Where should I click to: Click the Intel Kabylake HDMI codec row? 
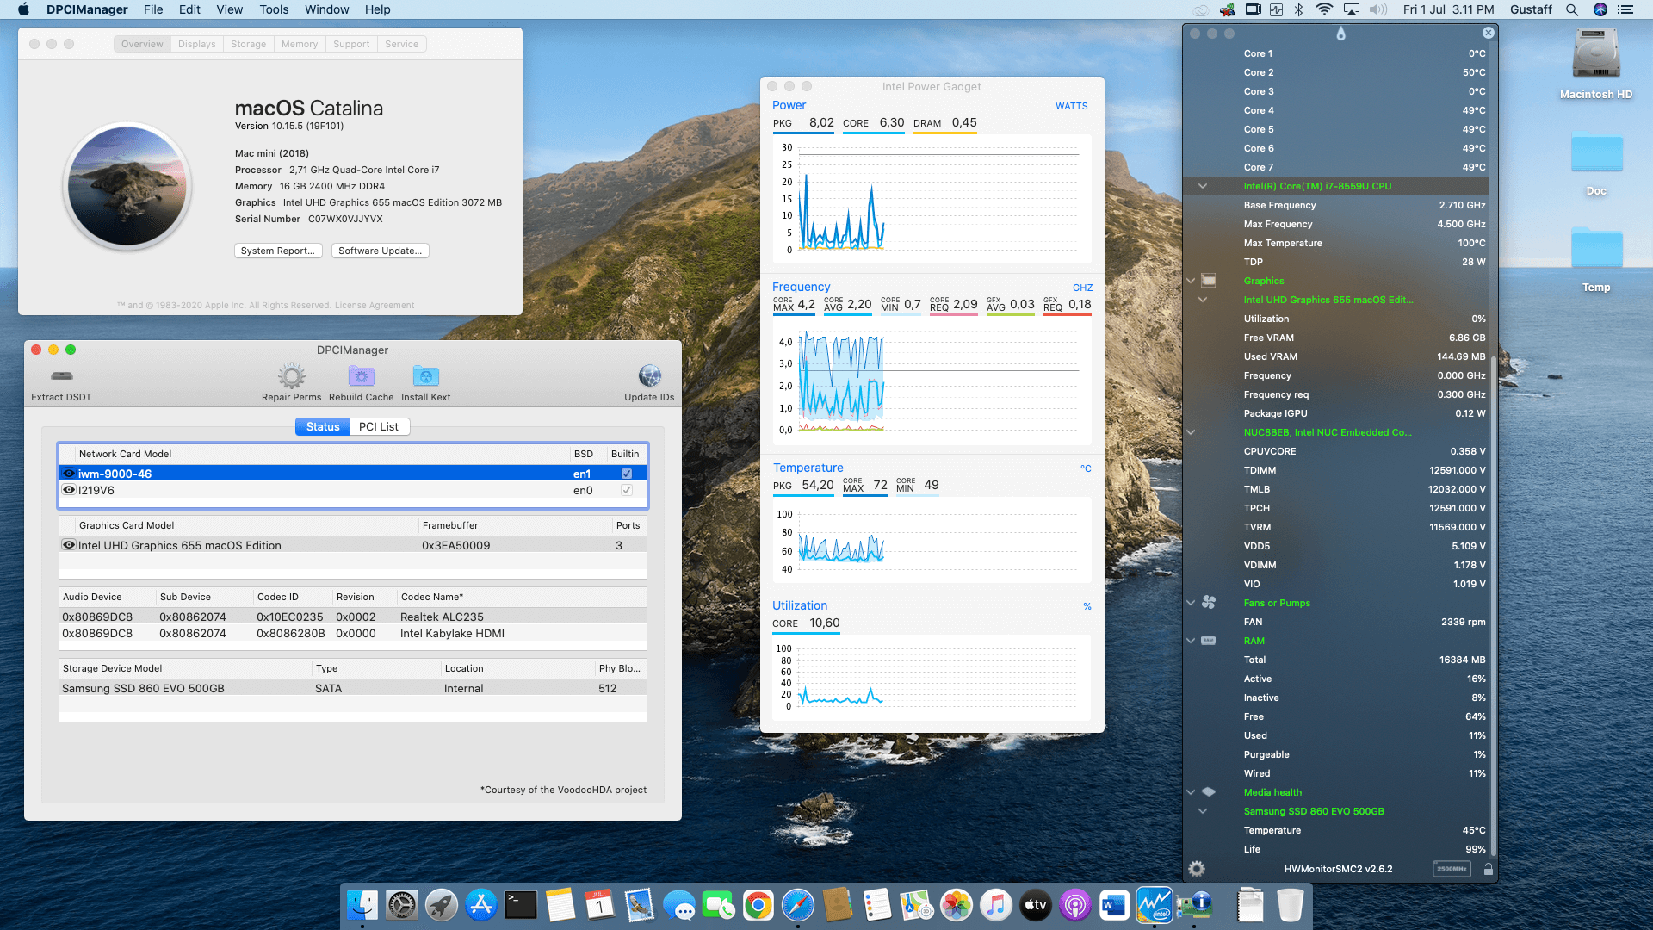(x=353, y=633)
